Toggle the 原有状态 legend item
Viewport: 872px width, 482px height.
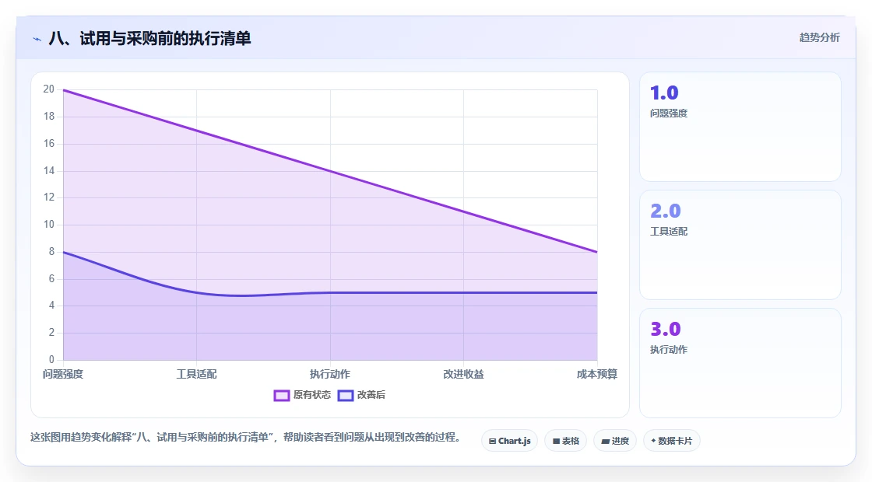tap(303, 395)
